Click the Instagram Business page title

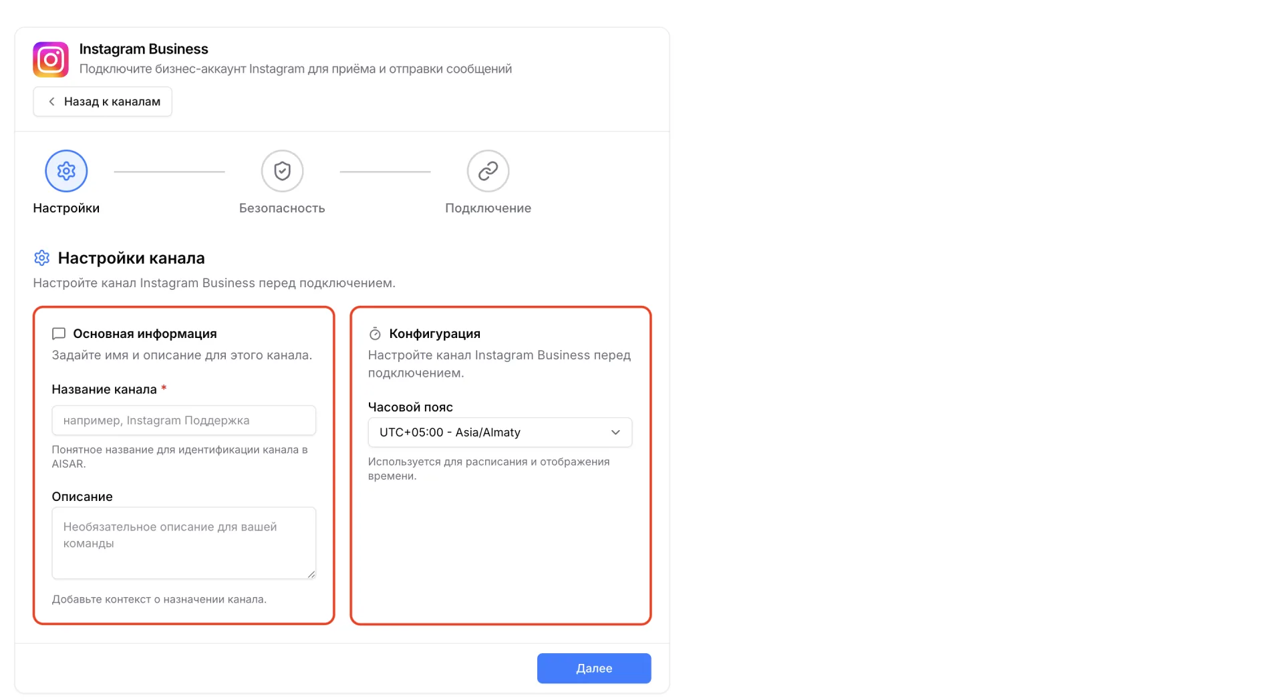pos(144,49)
